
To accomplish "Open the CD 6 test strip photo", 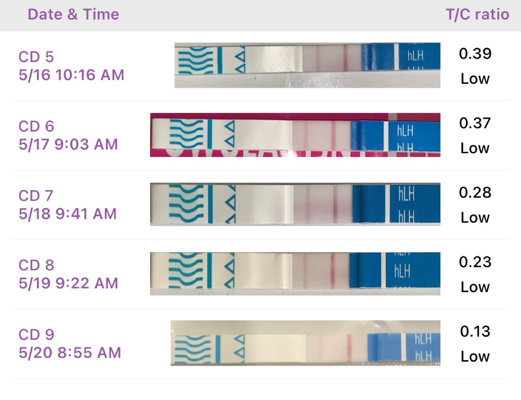I will [295, 135].
